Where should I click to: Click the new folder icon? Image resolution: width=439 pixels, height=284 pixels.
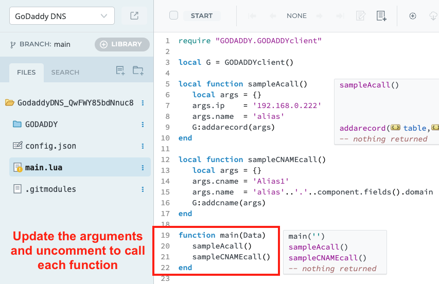(x=138, y=71)
